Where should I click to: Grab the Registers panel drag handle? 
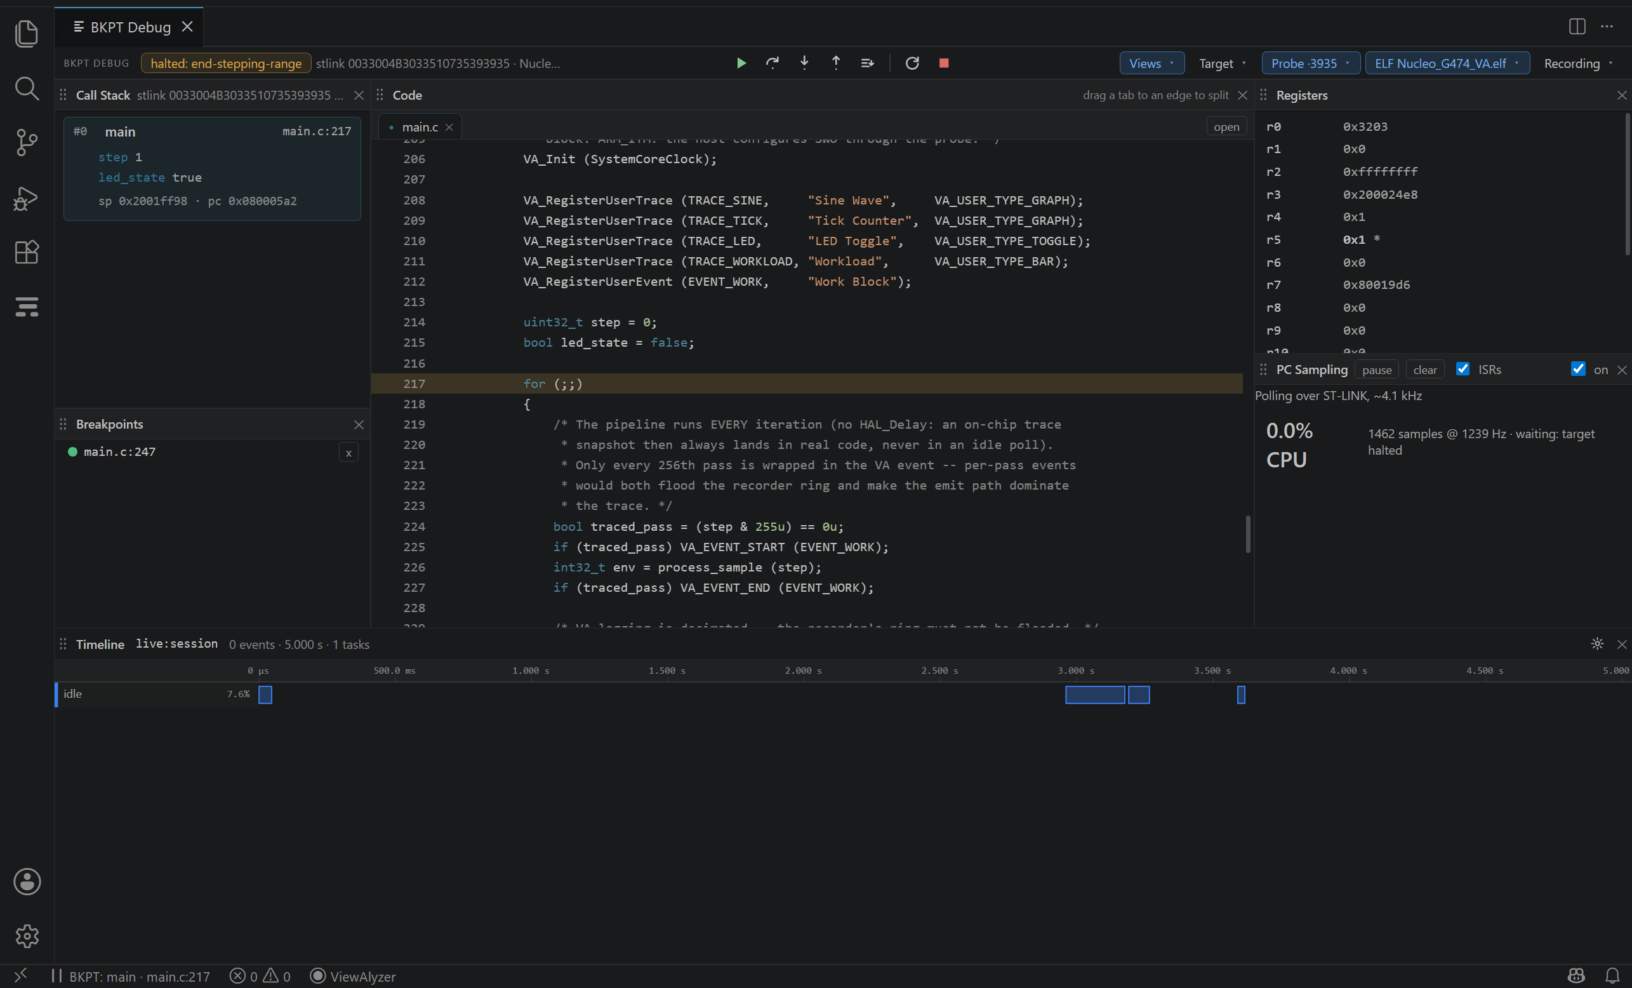1263,95
